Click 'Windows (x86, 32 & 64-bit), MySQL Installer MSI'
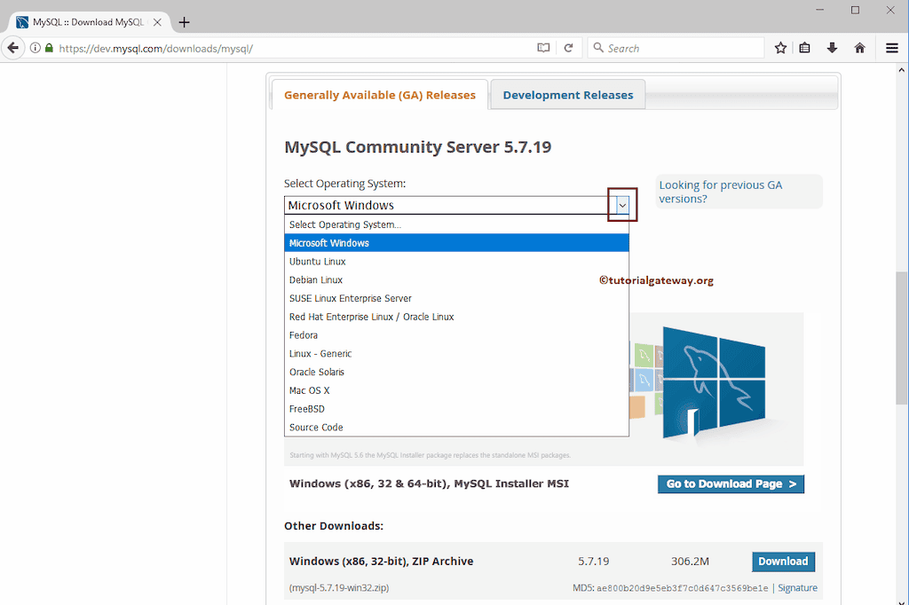The width and height of the screenshot is (909, 605). tap(429, 483)
